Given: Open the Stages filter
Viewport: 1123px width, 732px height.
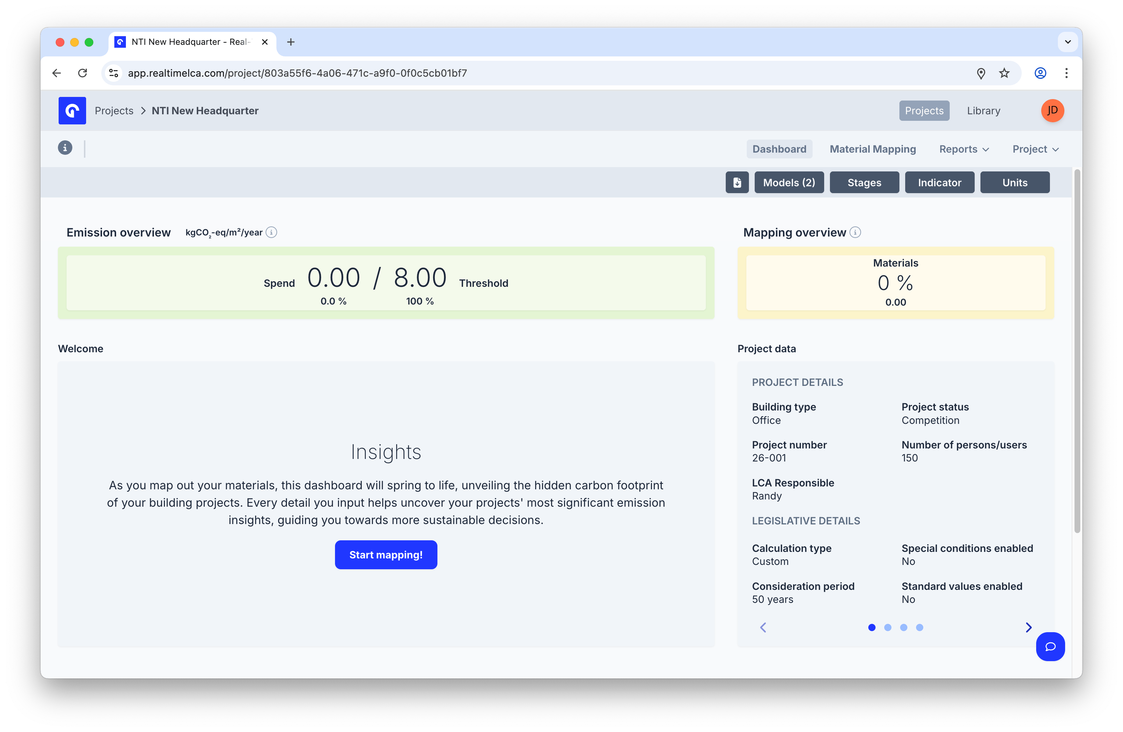Looking at the screenshot, I should 864,183.
